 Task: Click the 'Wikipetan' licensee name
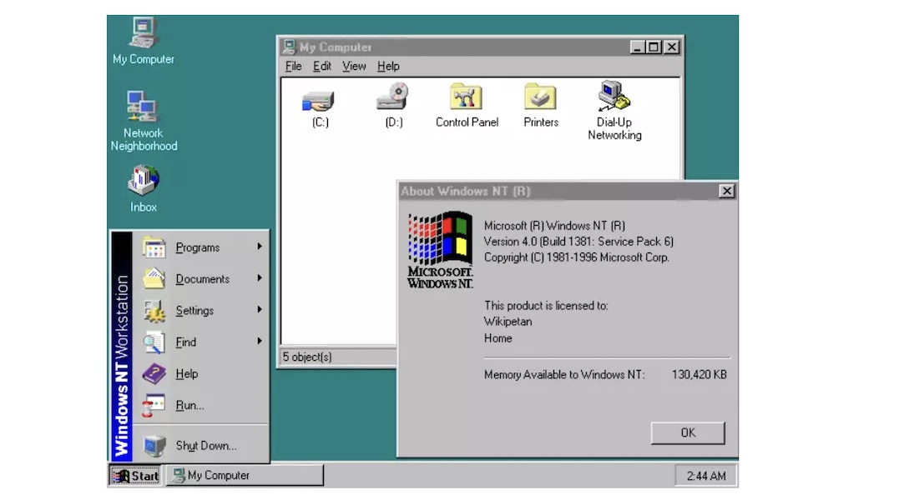tap(508, 322)
